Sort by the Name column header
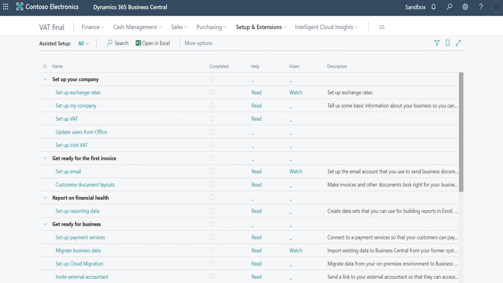Image resolution: width=503 pixels, height=283 pixels. tap(57, 66)
